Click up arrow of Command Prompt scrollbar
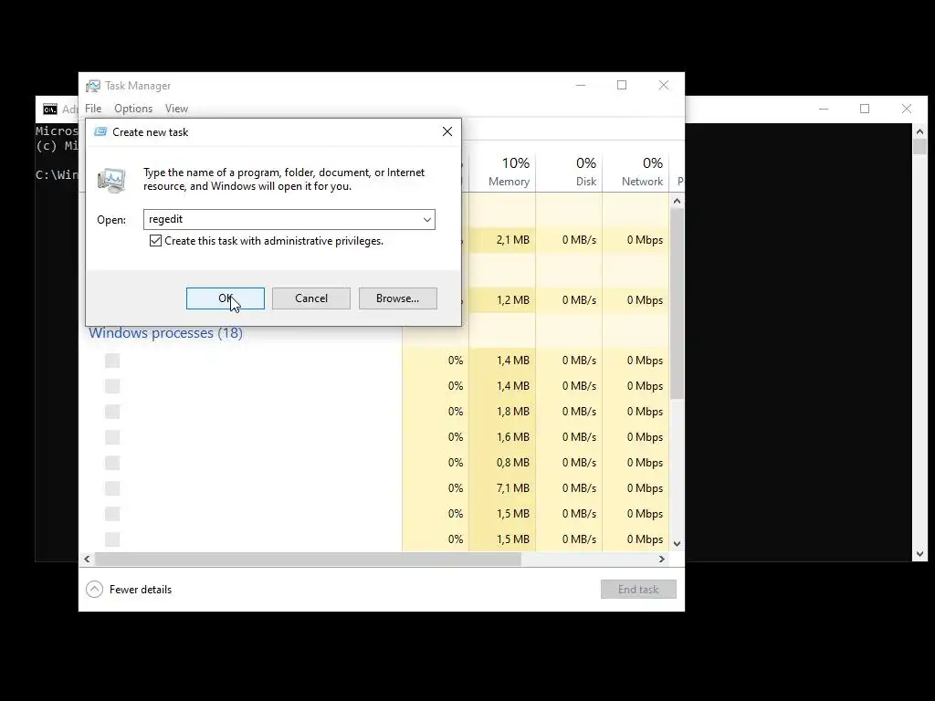Image resolution: width=935 pixels, height=701 pixels. [919, 131]
